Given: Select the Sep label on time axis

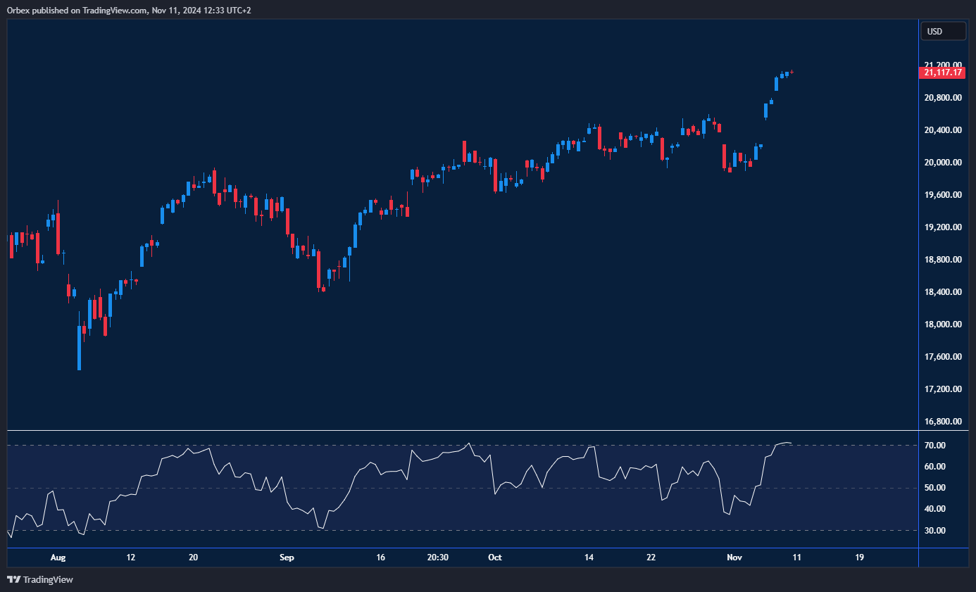Looking at the screenshot, I should click(x=286, y=558).
